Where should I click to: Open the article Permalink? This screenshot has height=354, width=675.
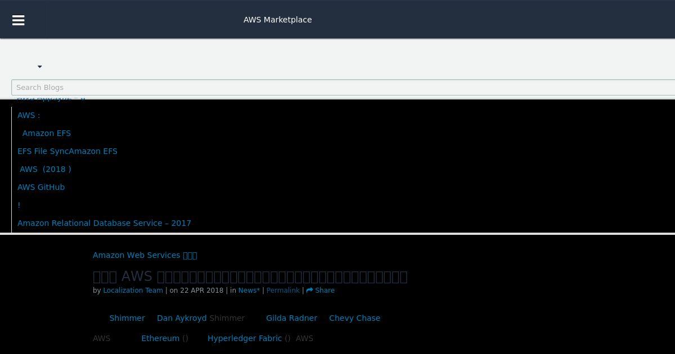point(283,291)
